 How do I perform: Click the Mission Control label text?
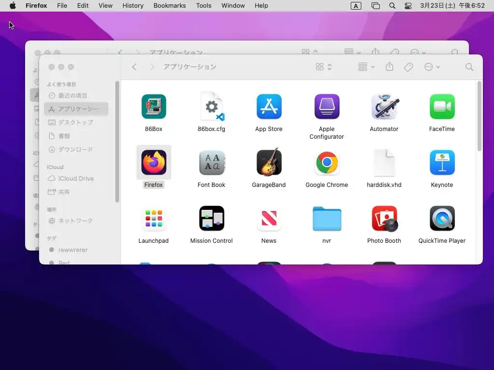[211, 241]
